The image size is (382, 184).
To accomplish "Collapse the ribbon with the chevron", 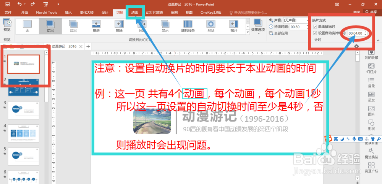I will 378,40.
